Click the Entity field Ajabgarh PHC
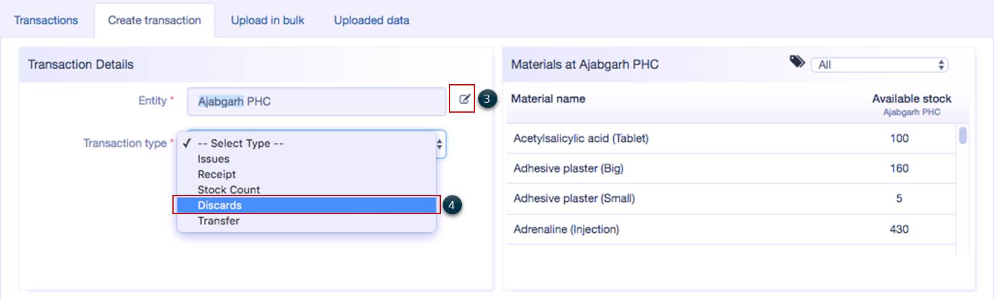This screenshot has width=994, height=299. point(316,102)
